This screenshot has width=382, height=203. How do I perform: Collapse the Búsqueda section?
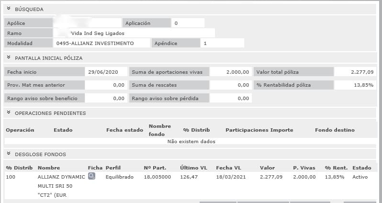point(9,9)
